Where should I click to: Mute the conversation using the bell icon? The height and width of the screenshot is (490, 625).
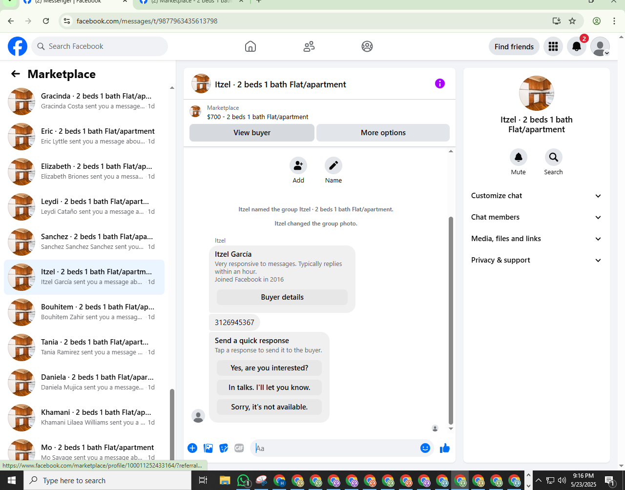pyautogui.click(x=519, y=157)
